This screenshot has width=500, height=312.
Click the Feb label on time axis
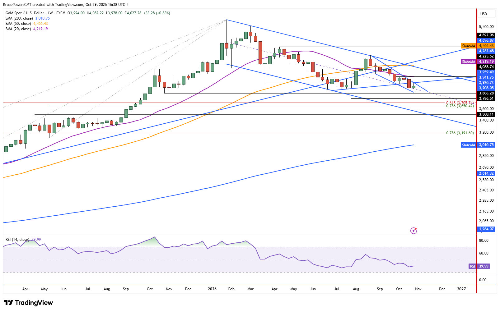click(x=231, y=289)
